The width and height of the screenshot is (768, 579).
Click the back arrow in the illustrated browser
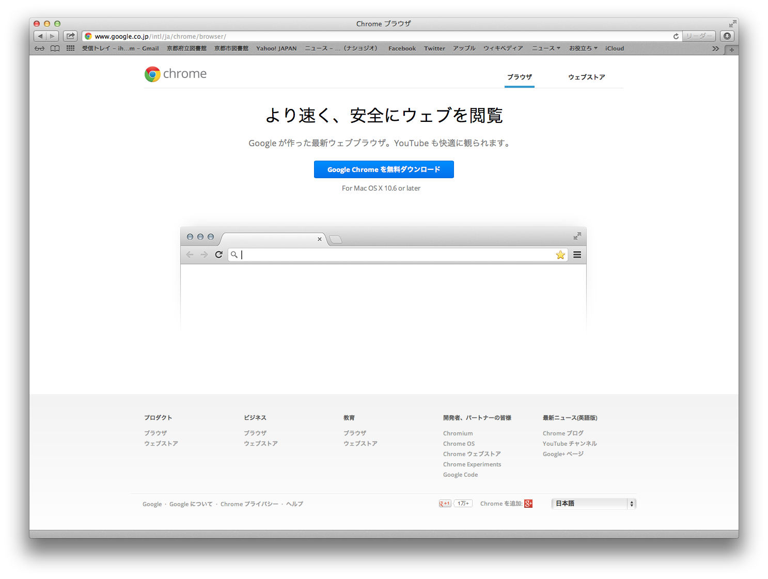(190, 255)
